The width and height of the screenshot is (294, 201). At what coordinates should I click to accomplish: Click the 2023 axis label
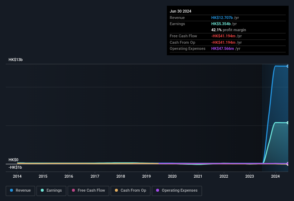tap(250, 176)
